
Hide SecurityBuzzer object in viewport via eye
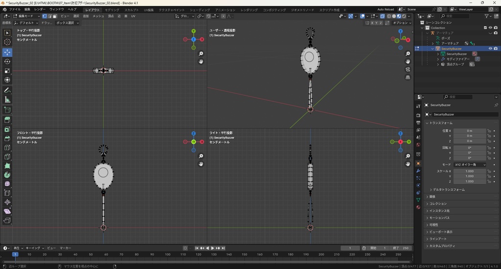pos(490,48)
